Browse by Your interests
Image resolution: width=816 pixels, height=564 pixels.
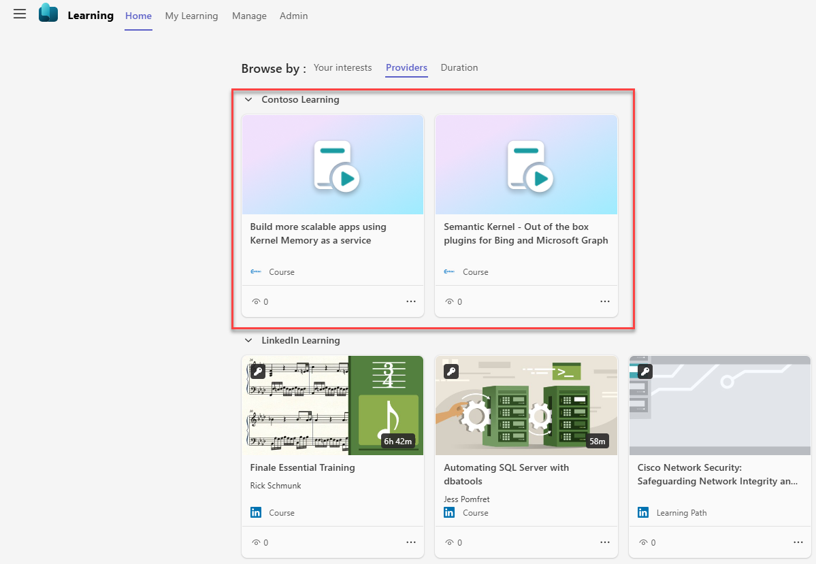pyautogui.click(x=342, y=67)
